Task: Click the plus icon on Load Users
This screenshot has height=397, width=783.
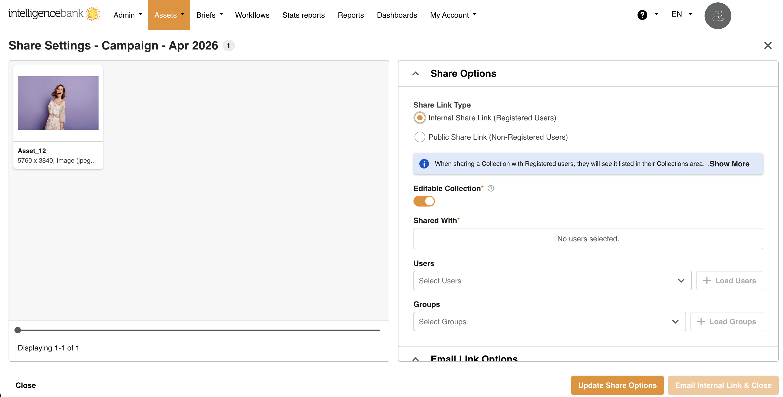Action: click(x=707, y=281)
